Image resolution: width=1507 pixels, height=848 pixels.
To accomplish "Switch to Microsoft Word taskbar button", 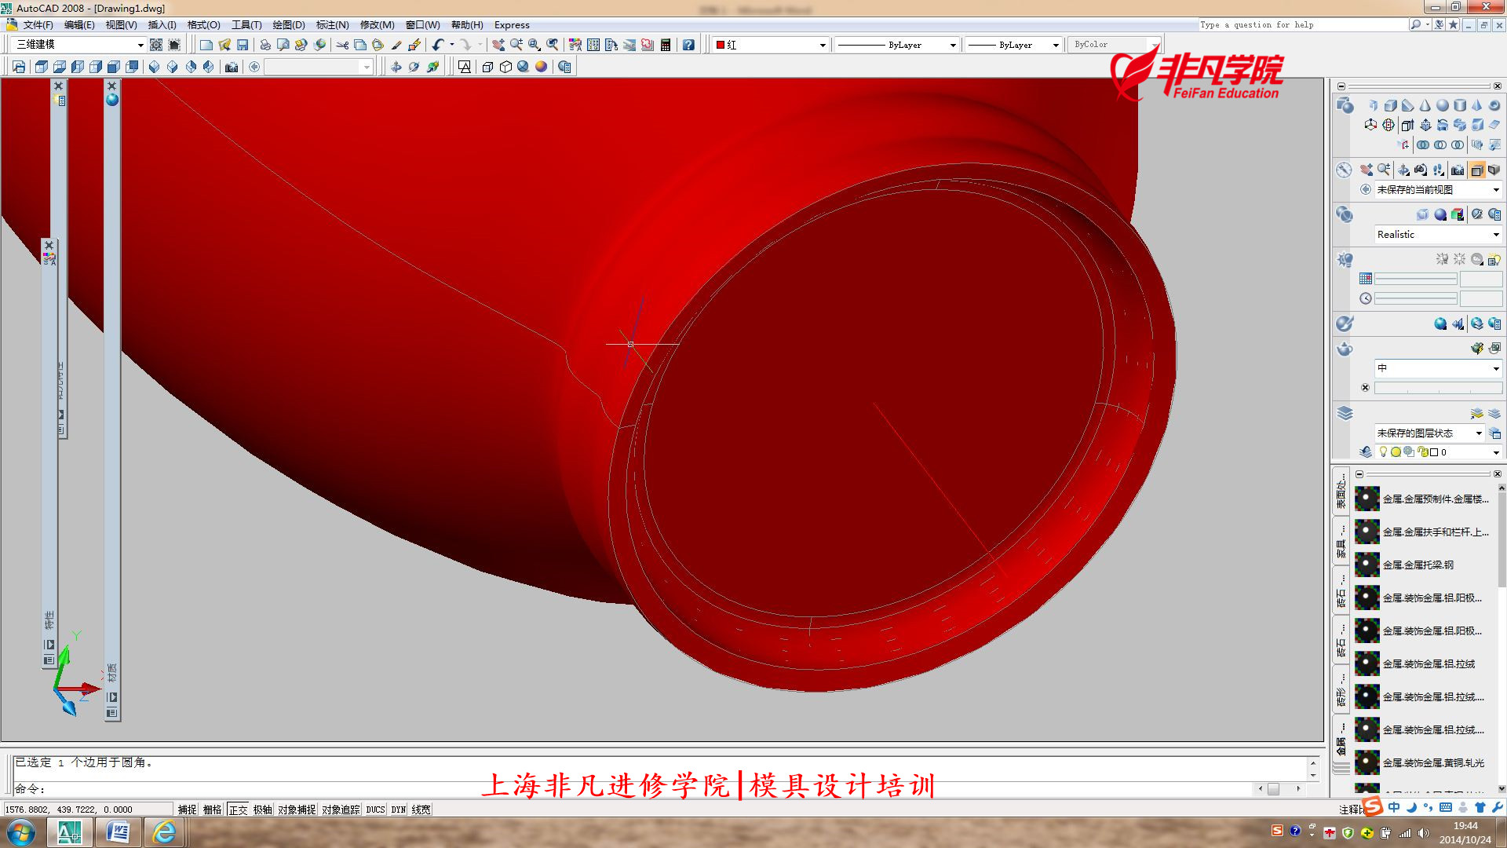I will [118, 832].
